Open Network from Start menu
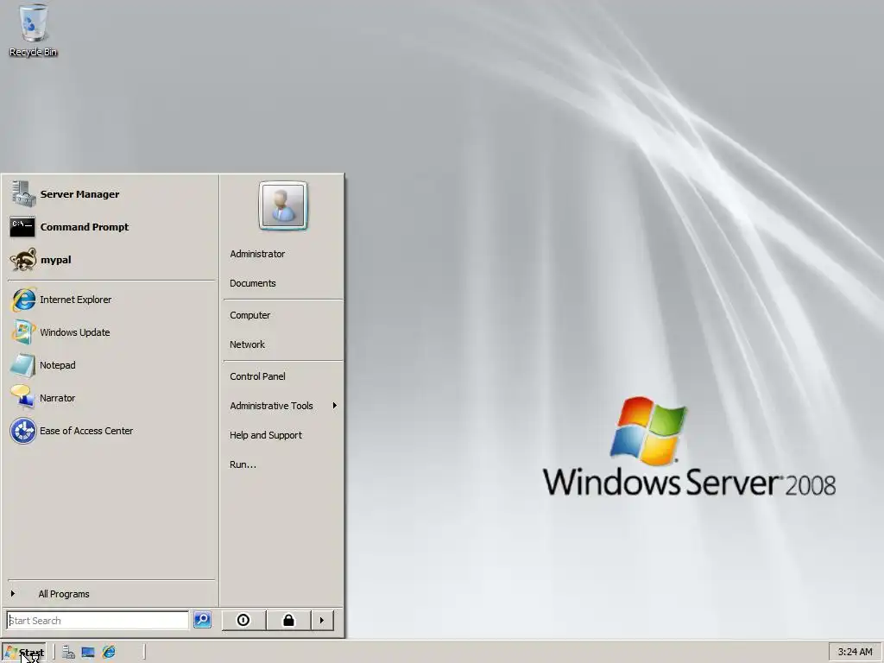Screen dimensions: 884x663 click(x=247, y=344)
